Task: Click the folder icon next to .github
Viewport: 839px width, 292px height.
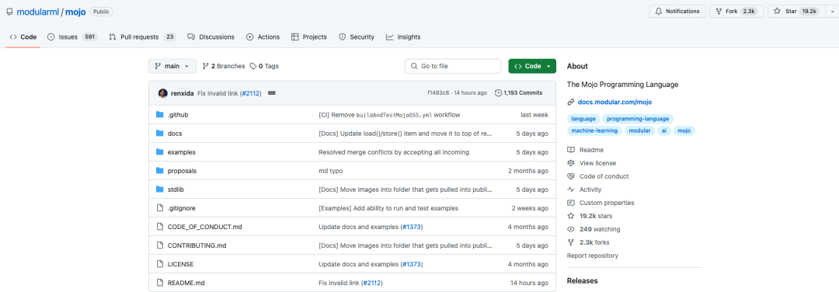Action: (x=159, y=115)
